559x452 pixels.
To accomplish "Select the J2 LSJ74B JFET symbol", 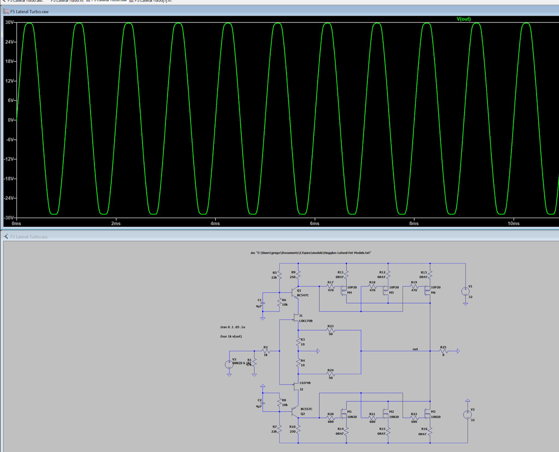I will pyautogui.click(x=296, y=386).
